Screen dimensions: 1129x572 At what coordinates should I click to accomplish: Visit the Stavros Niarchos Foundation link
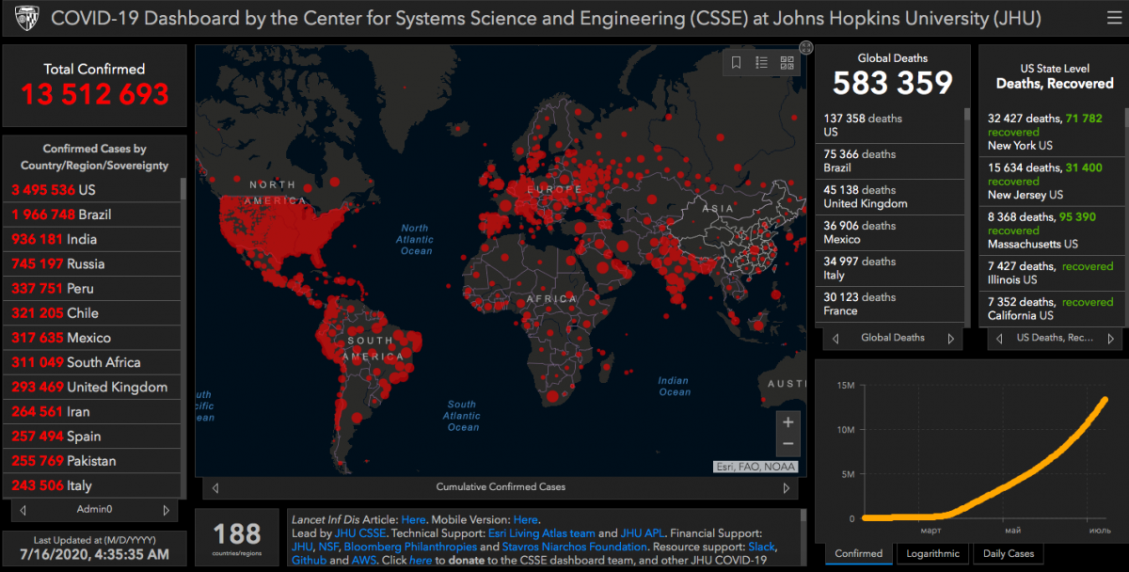coord(576,547)
